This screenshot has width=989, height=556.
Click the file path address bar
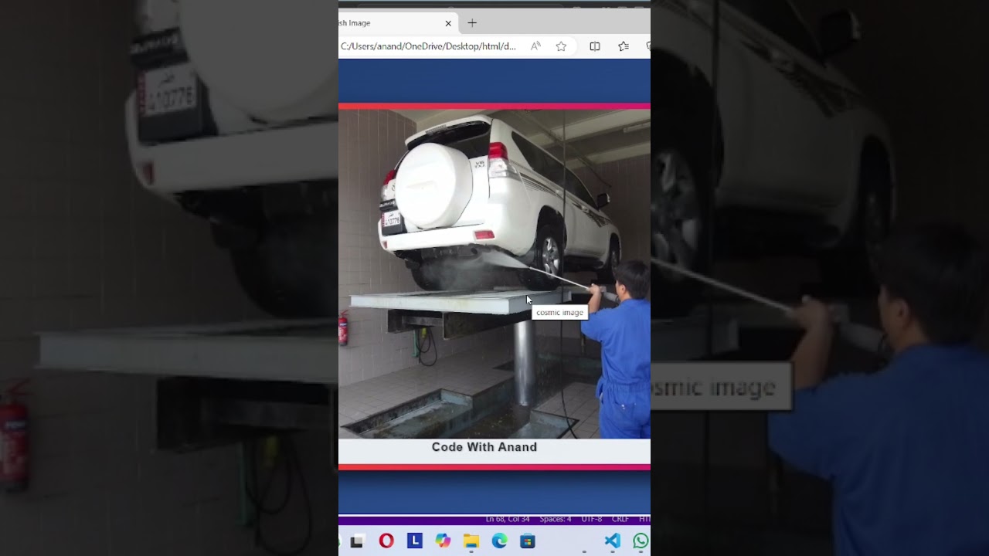[x=429, y=46]
